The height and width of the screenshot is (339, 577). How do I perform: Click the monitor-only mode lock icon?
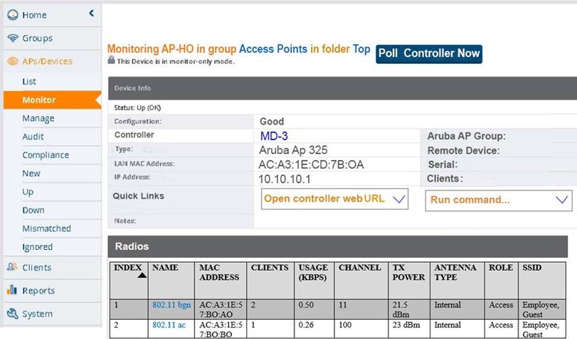(111, 61)
